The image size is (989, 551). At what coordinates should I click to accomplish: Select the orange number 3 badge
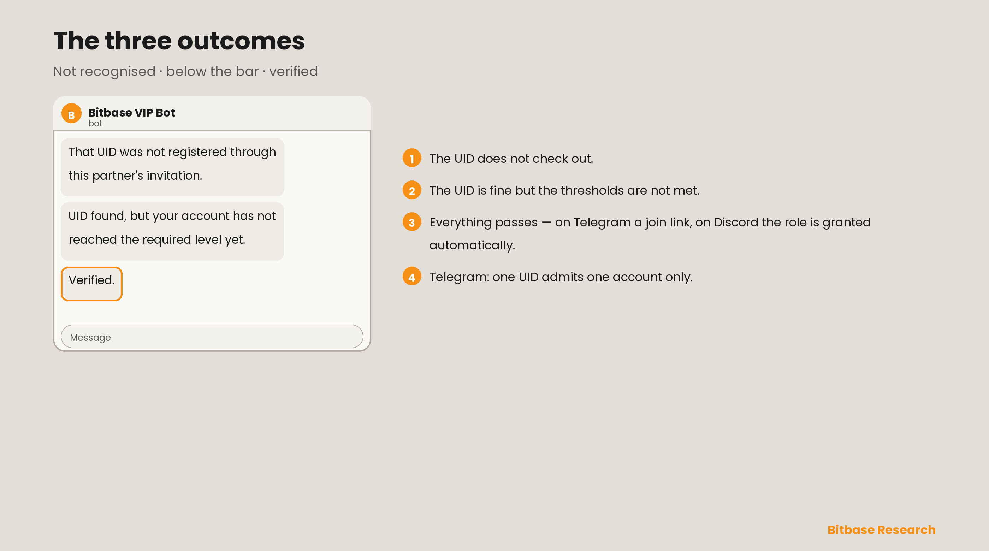pos(412,222)
